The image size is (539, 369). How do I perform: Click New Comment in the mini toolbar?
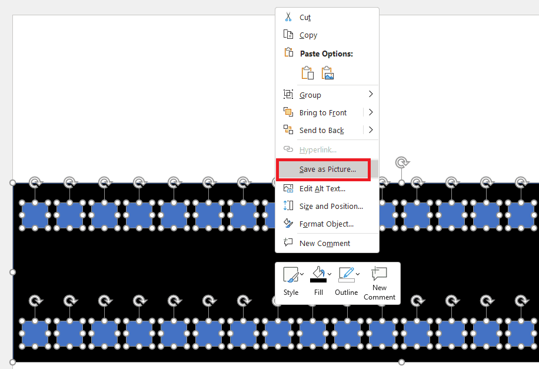pos(380,283)
